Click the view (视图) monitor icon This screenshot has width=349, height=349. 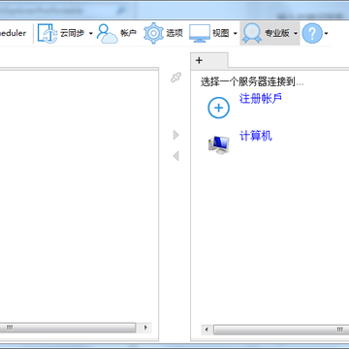coord(200,33)
